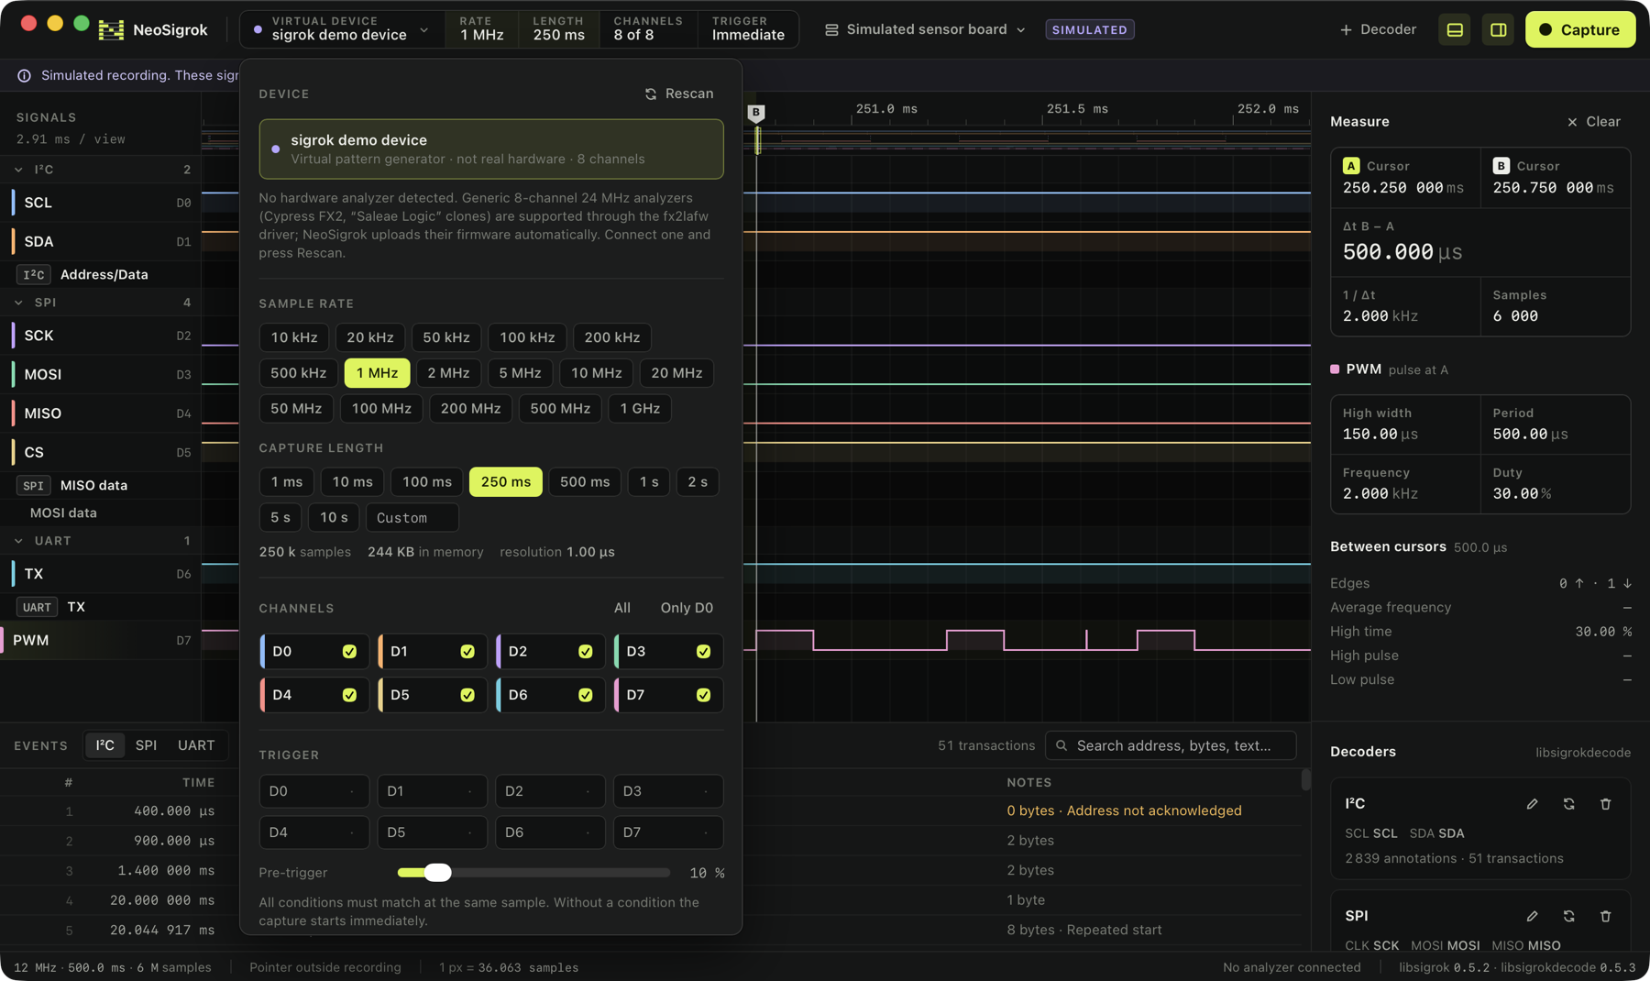Open trigger condition selector for D0

[x=313, y=791]
